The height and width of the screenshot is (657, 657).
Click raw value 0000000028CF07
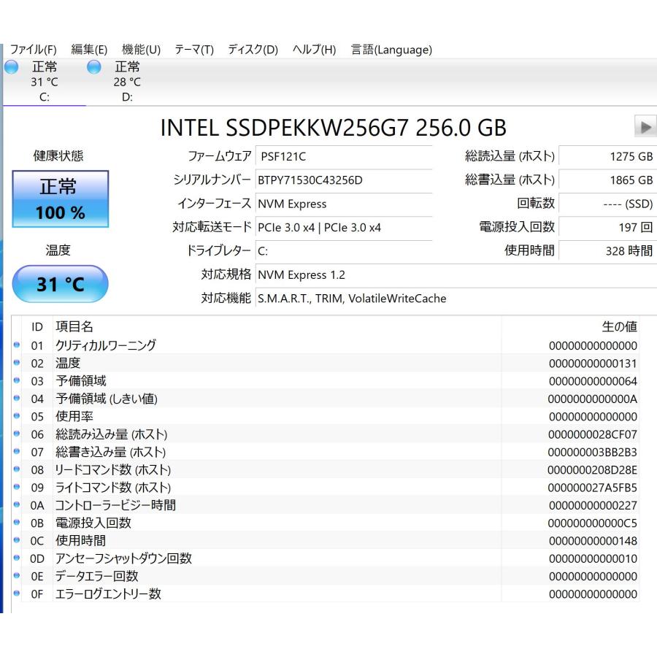(593, 434)
